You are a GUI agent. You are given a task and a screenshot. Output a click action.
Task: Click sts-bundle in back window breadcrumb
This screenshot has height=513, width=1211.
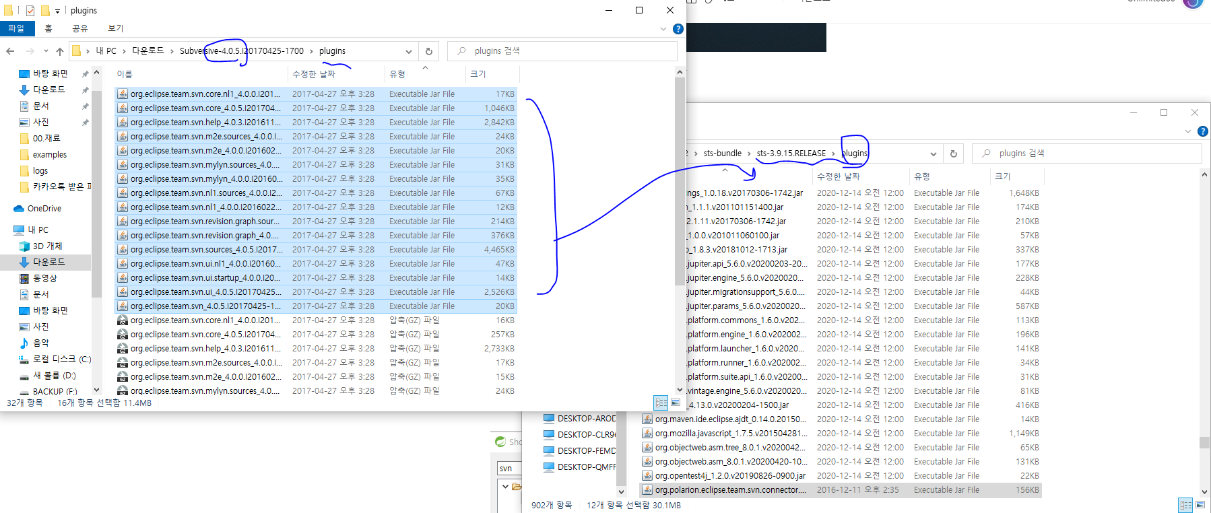[x=723, y=153]
